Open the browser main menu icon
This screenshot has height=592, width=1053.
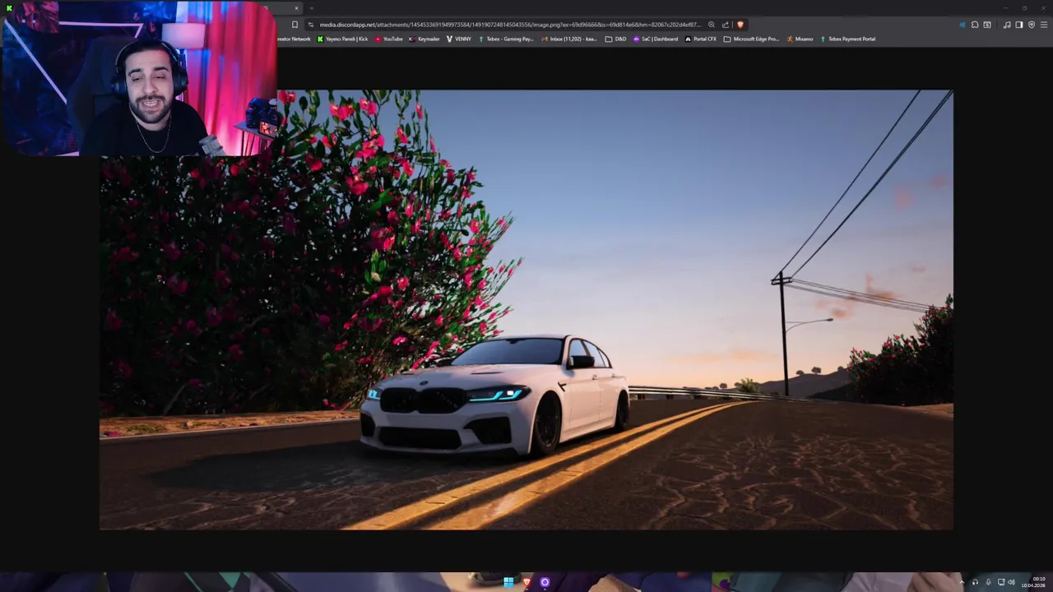[1044, 25]
